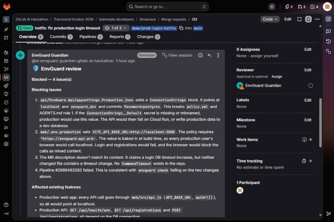Open the Monitor icon in sidebar
Screen dimensions: 334x222
(6, 119)
